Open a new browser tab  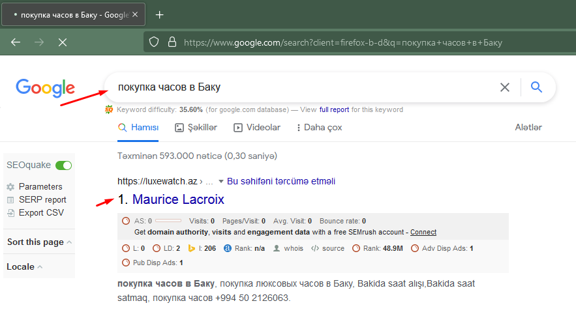pos(159,15)
